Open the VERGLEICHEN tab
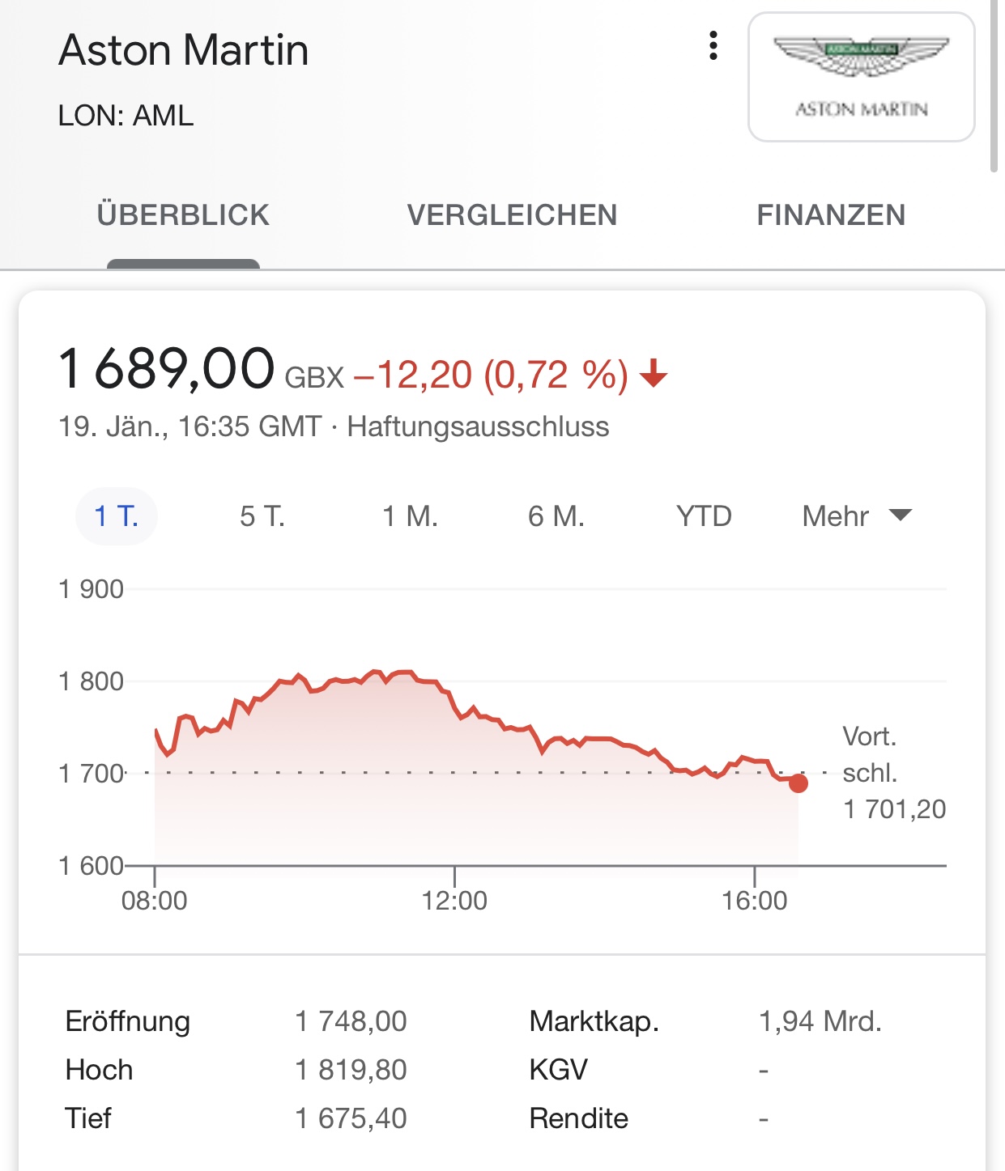The width and height of the screenshot is (1005, 1171). point(512,215)
